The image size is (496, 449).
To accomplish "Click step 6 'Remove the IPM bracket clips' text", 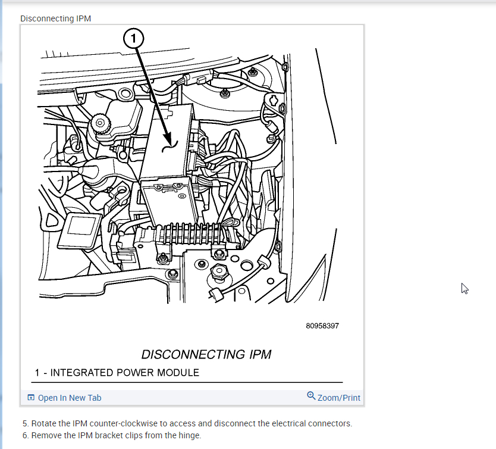I will (112, 435).
